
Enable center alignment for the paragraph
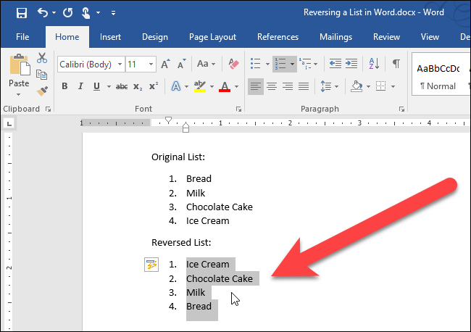[x=271, y=87]
